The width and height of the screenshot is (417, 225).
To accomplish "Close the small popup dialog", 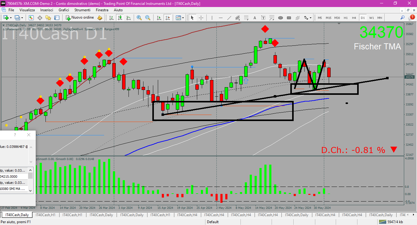I will [x=29, y=135].
